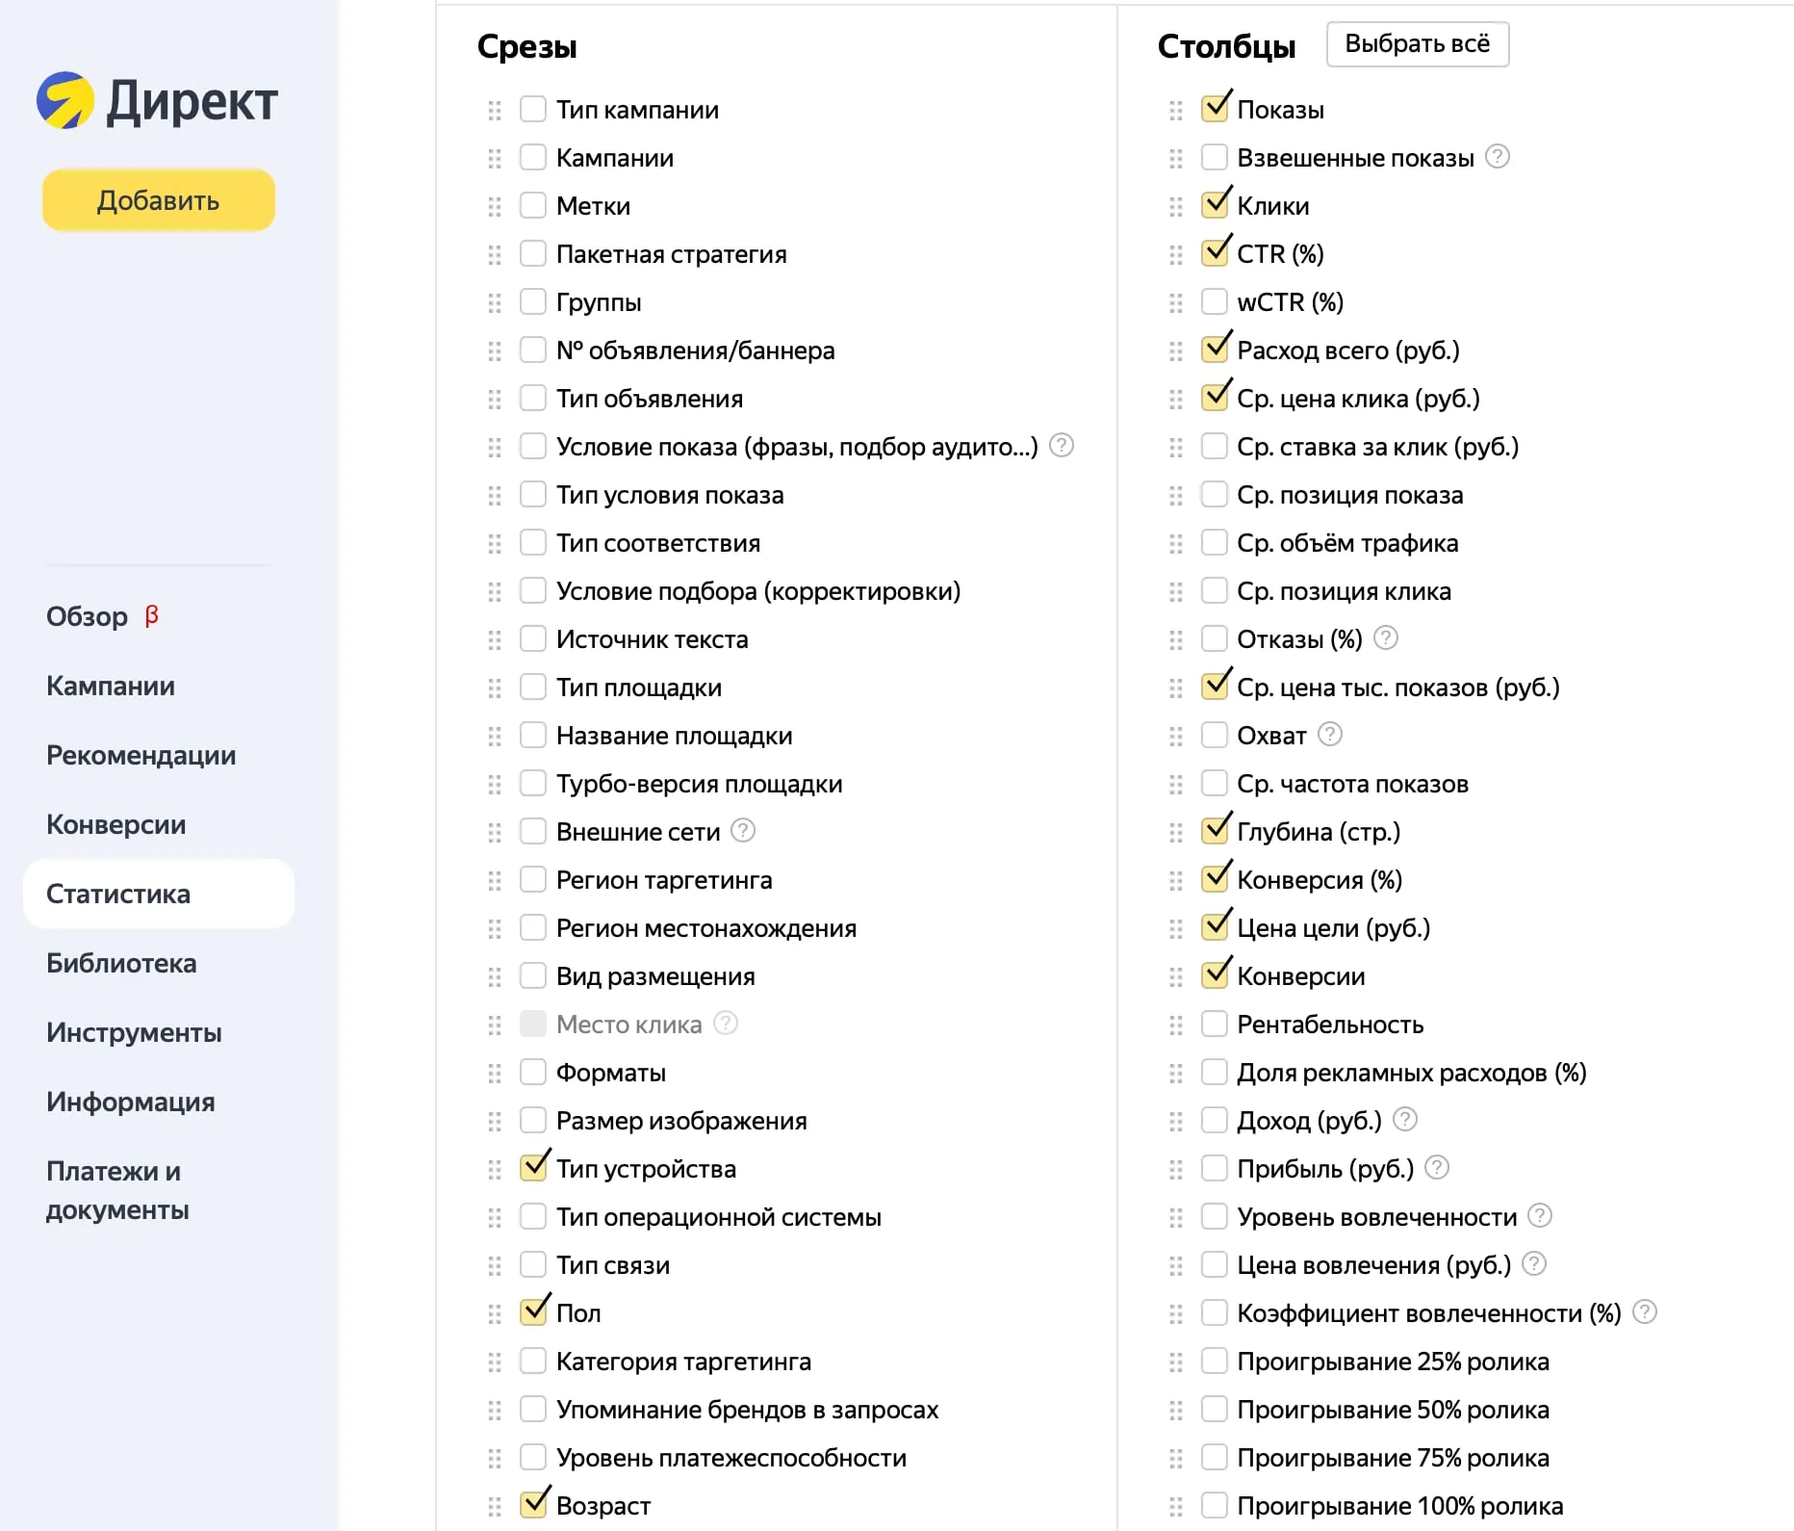
Task: Go to Конверсии in sidebar
Action: (116, 824)
